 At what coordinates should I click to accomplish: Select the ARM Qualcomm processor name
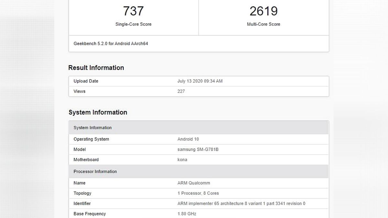point(194,183)
